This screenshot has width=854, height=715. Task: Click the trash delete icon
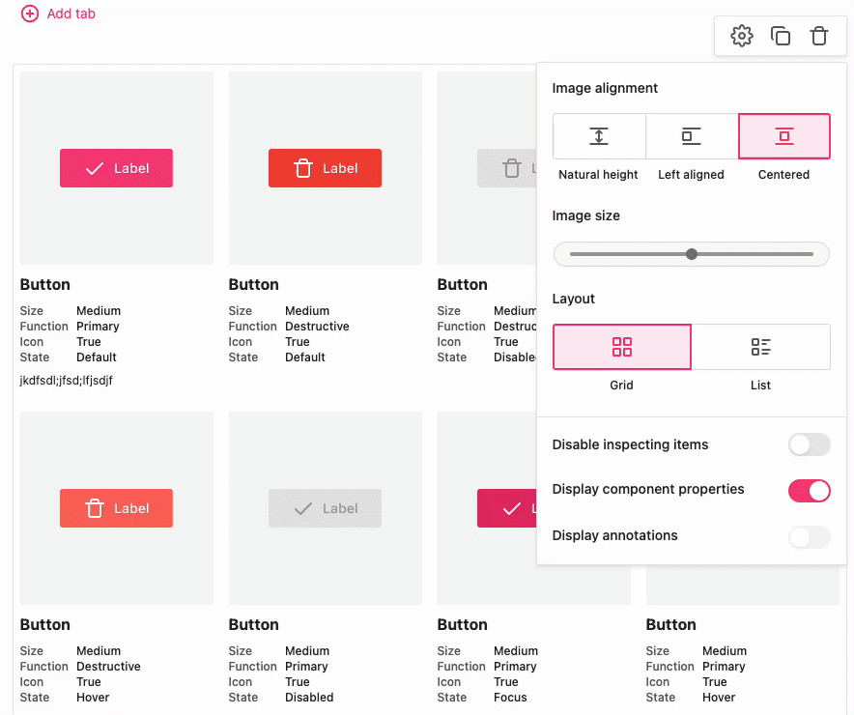click(819, 36)
